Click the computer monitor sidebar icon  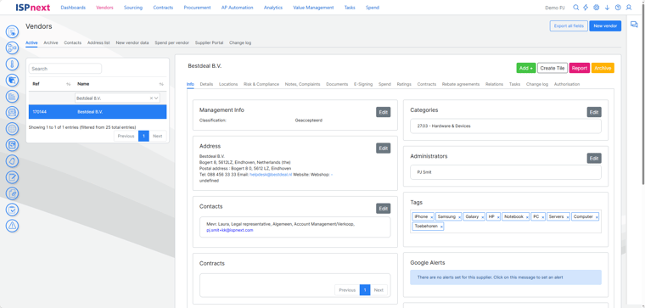13,113
